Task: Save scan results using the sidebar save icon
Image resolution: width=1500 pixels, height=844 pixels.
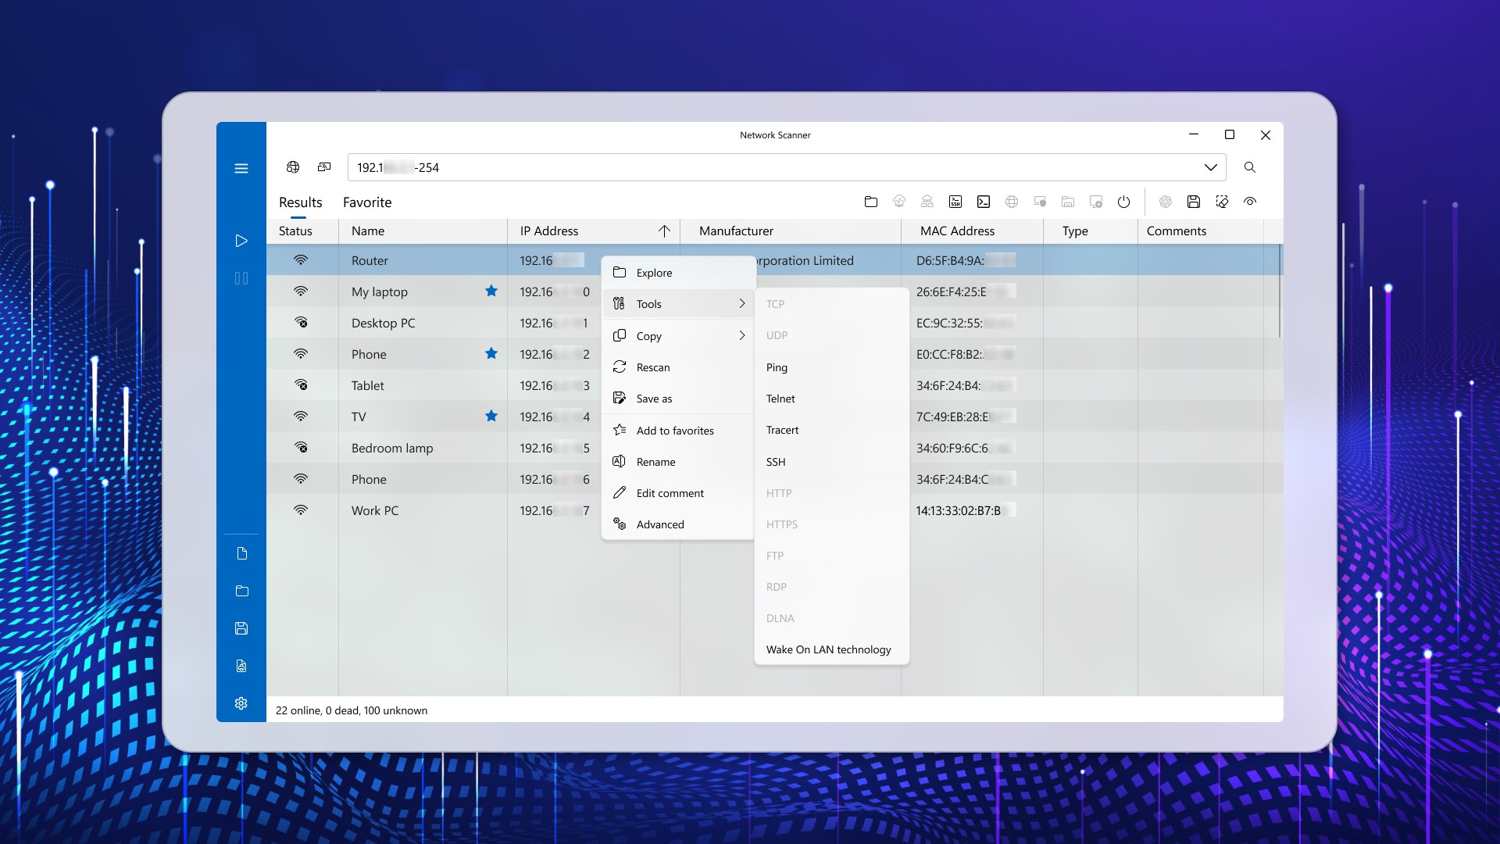Action: [x=241, y=628]
